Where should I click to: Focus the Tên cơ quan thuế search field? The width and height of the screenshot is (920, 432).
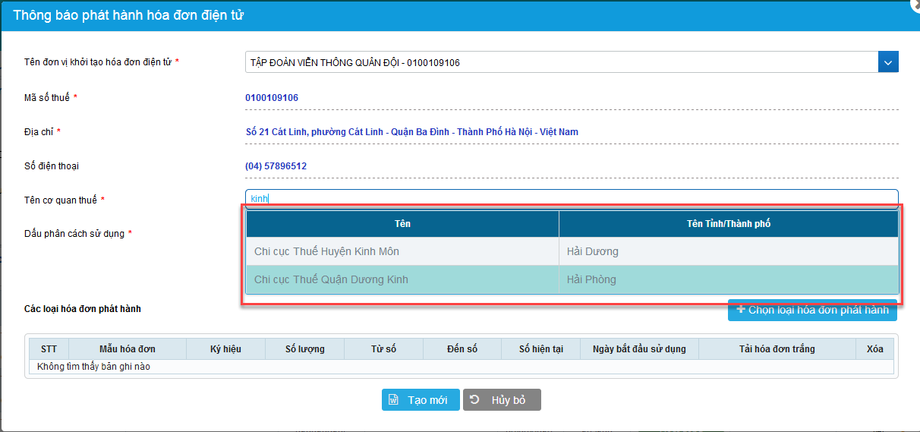pos(571,199)
